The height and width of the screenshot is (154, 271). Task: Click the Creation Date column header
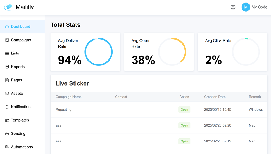(x=215, y=97)
